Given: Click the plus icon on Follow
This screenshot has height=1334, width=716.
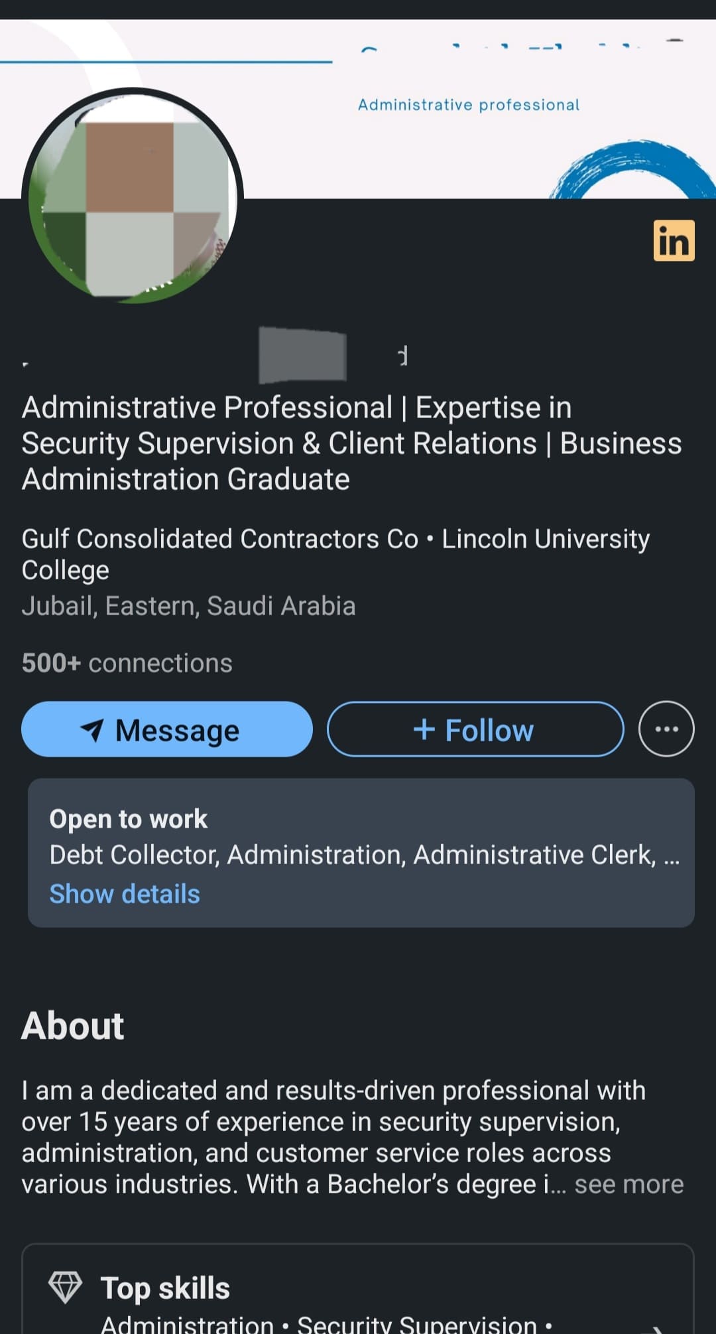Looking at the screenshot, I should (x=424, y=729).
